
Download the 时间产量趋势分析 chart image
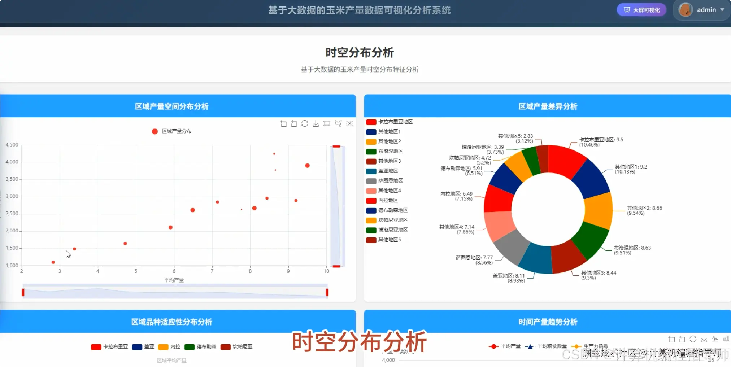point(704,339)
